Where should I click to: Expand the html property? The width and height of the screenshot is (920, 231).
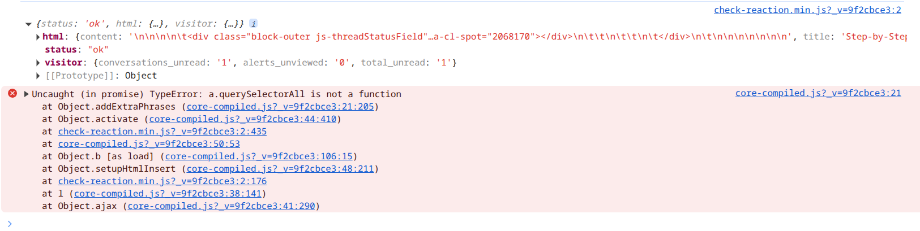38,37
